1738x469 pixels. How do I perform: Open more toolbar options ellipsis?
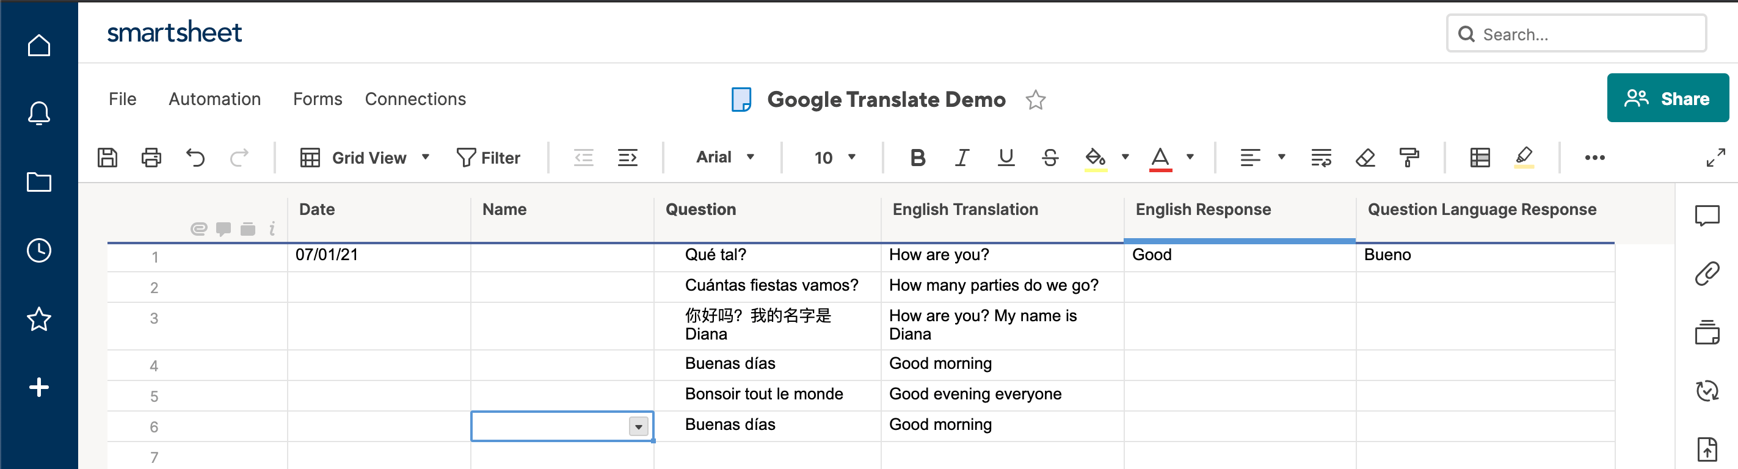pyautogui.click(x=1594, y=158)
